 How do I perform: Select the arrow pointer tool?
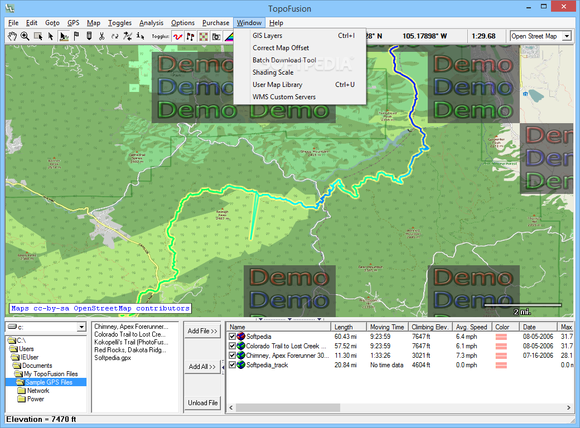pyautogui.click(x=51, y=36)
